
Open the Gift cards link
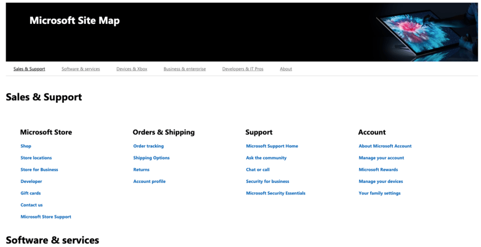[30, 193]
